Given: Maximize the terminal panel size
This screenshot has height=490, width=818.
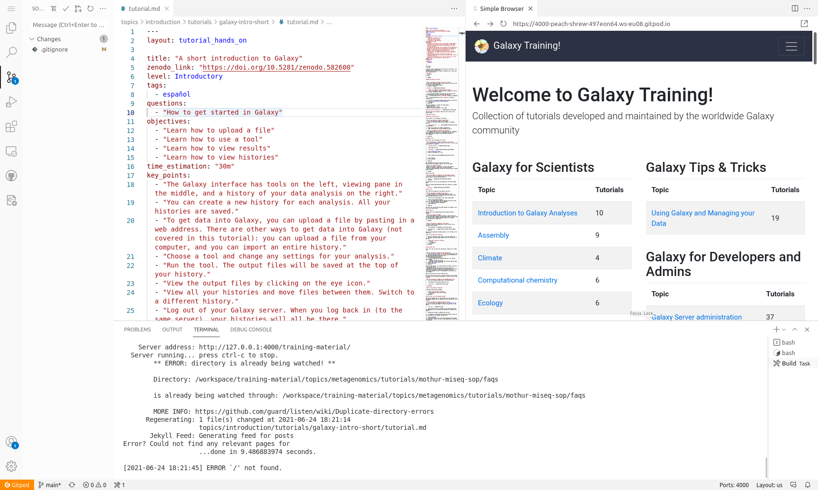Looking at the screenshot, I should coord(795,330).
